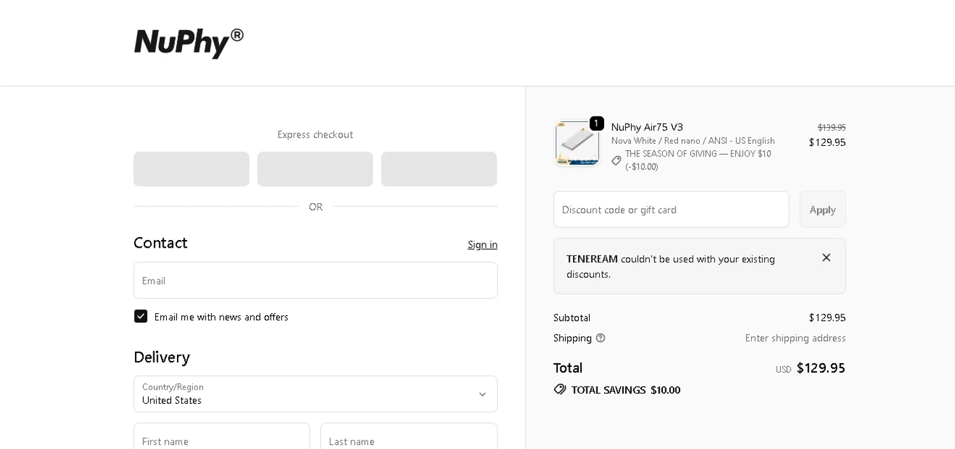Click the Apply discount button
The width and height of the screenshot is (955, 449).
pos(823,210)
